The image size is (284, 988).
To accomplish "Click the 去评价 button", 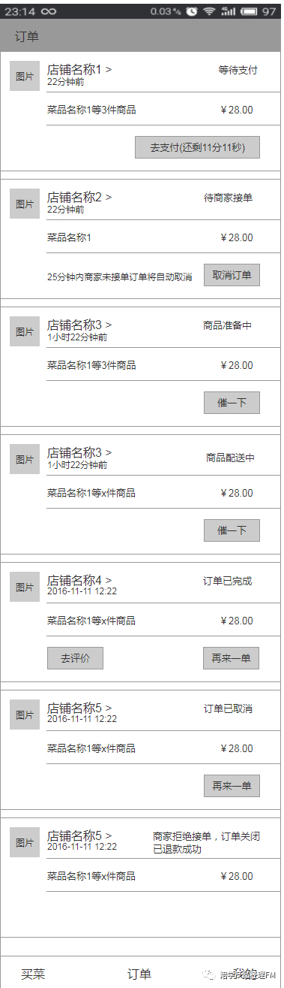I will (x=75, y=658).
